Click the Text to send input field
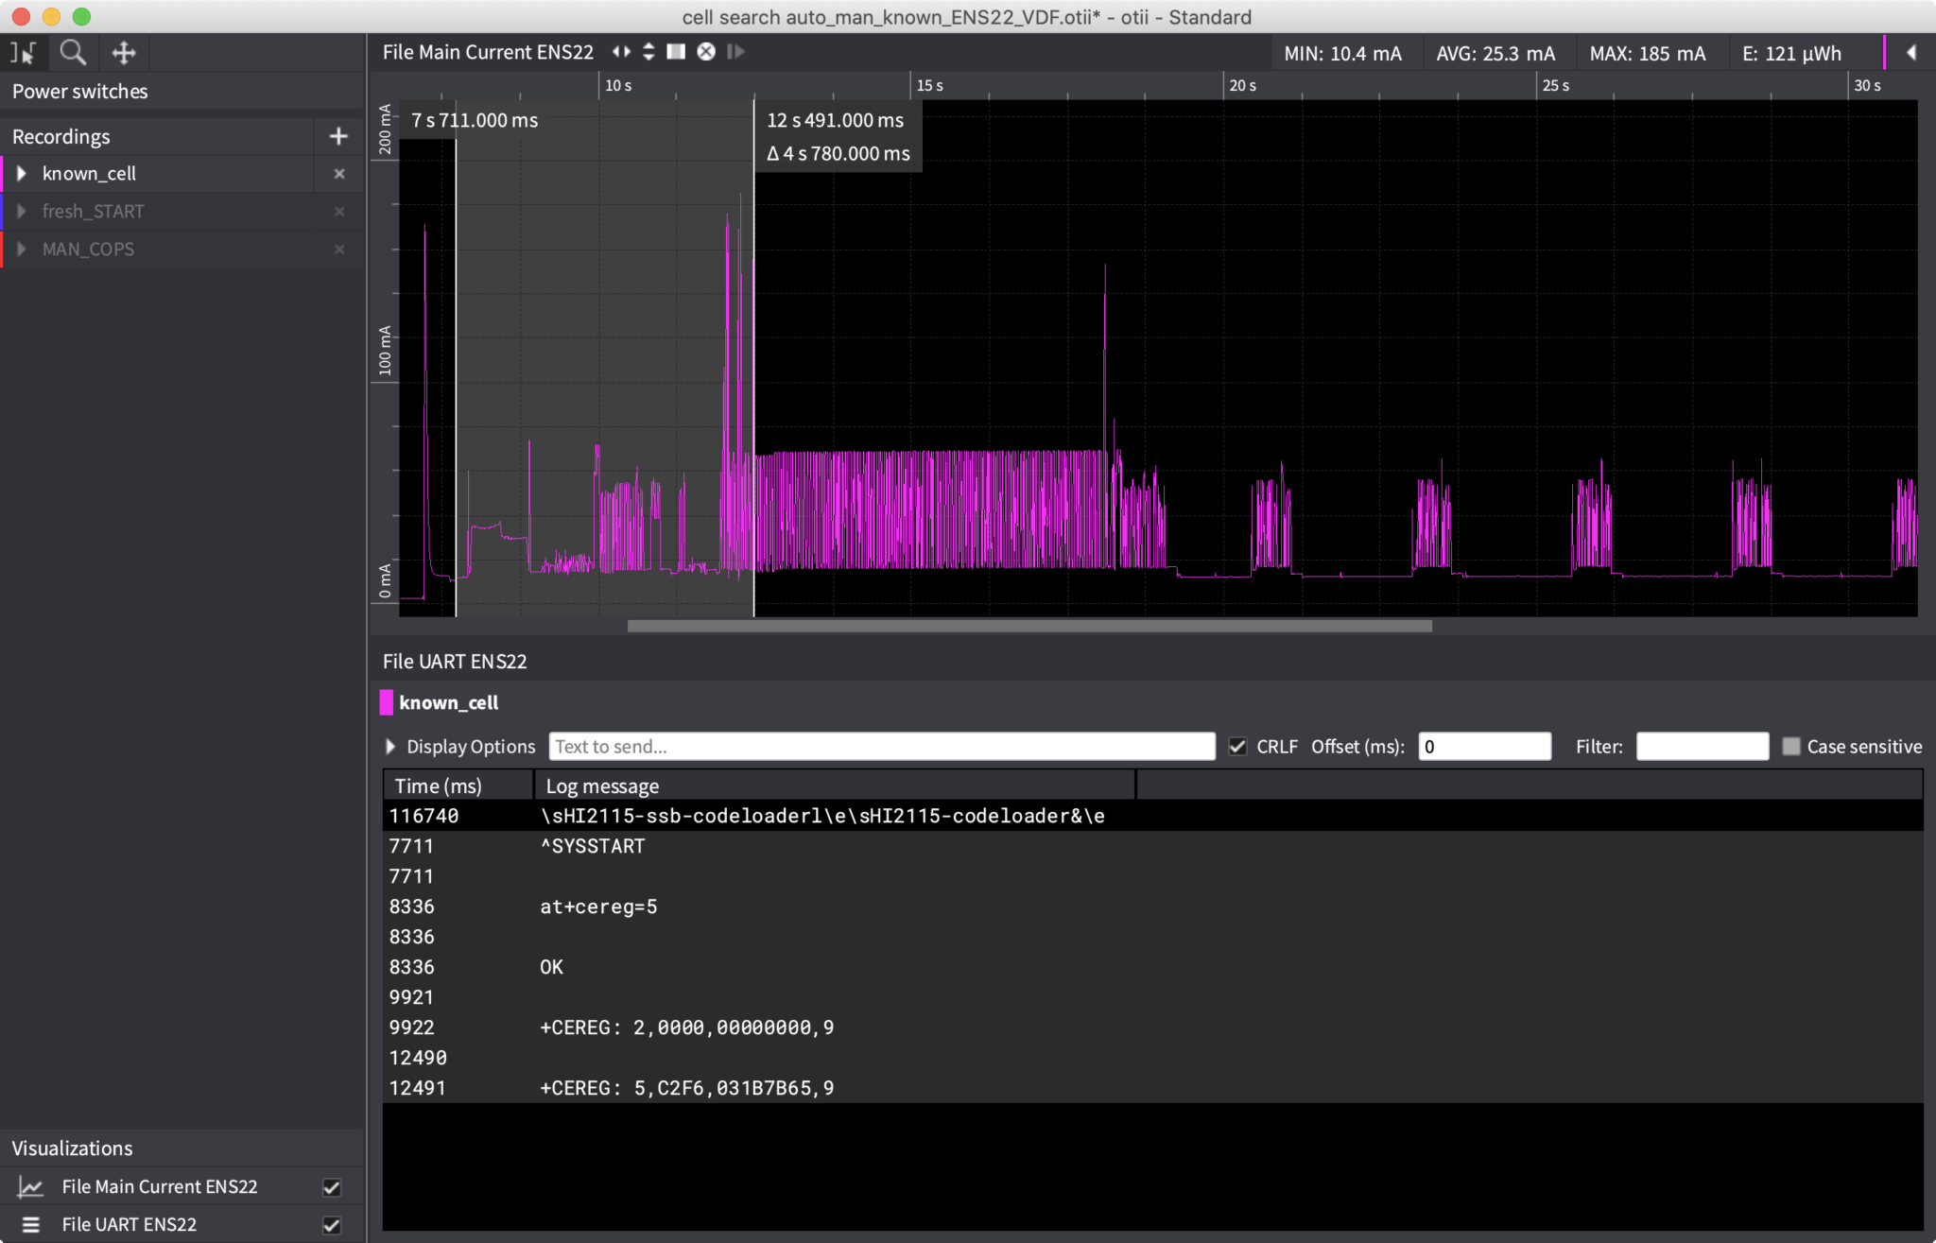 pos(882,747)
